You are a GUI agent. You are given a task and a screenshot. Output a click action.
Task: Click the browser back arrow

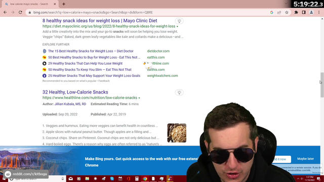click(x=5, y=12)
